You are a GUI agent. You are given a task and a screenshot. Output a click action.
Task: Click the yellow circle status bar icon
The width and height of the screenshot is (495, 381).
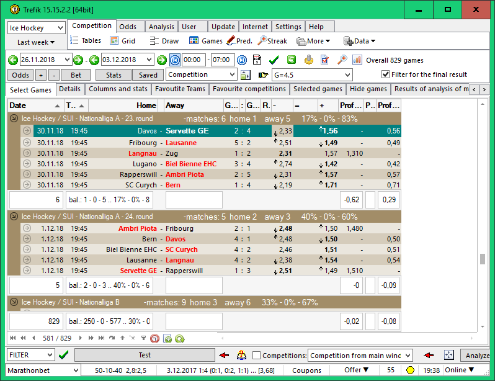click(x=410, y=370)
